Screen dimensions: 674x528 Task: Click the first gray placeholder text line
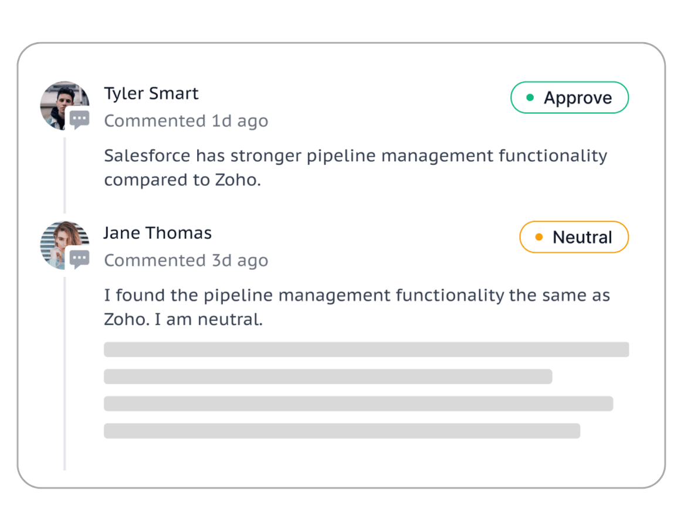pyautogui.click(x=366, y=350)
